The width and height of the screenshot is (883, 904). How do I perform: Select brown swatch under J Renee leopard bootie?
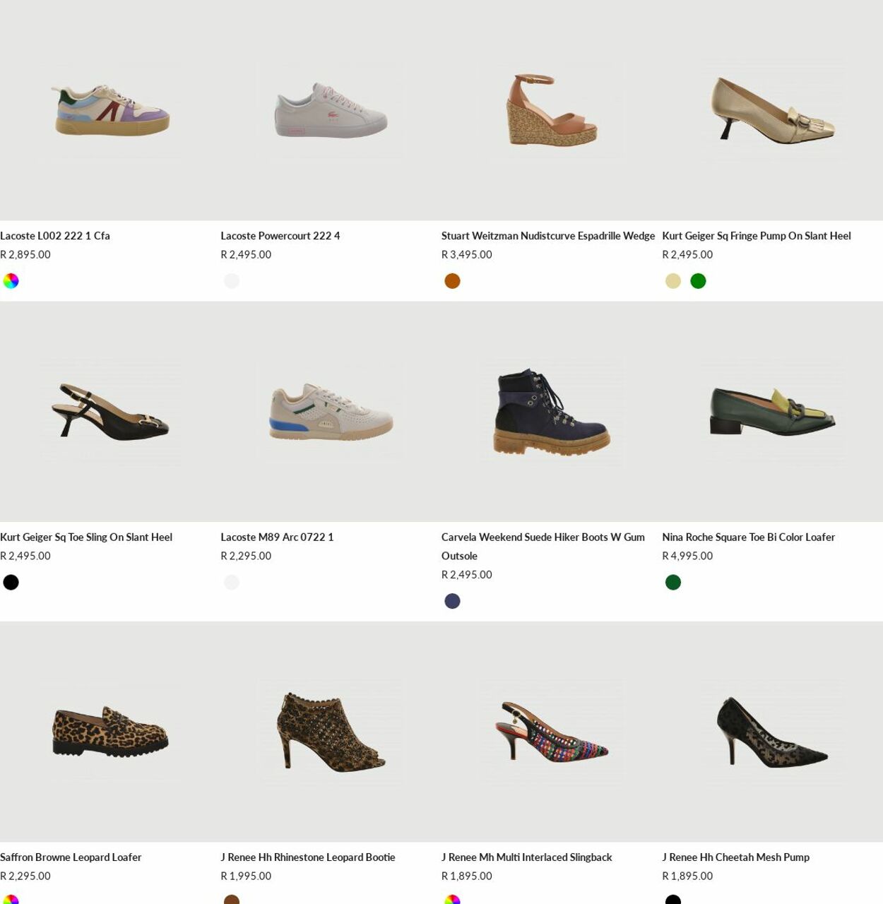pos(232,900)
